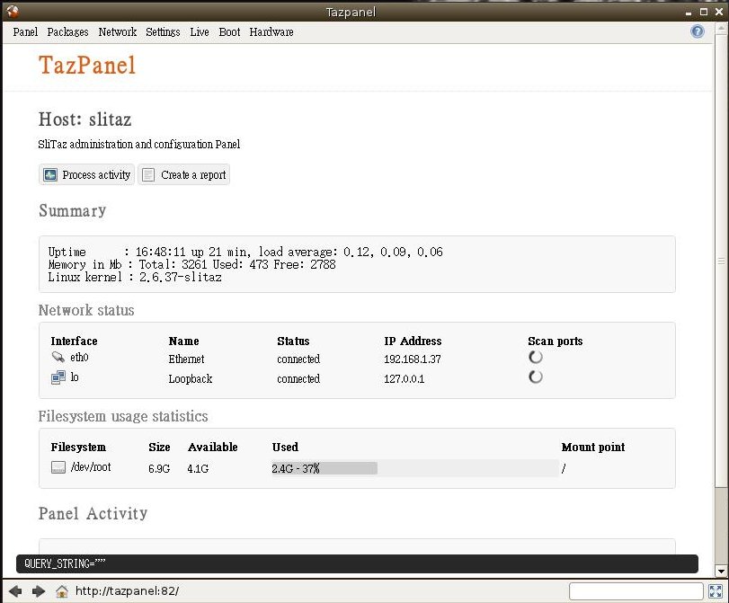Expand the Hardware menu

click(271, 31)
